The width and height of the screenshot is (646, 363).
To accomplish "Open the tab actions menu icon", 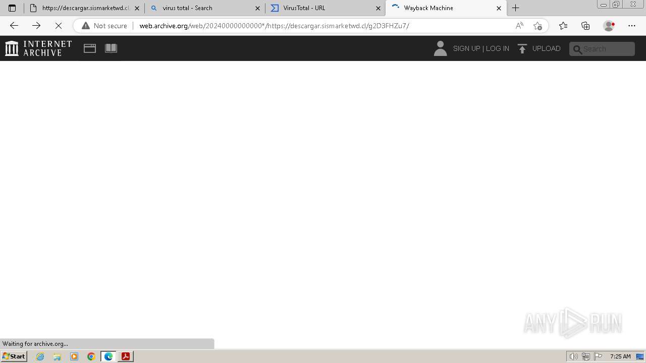I will [12, 8].
